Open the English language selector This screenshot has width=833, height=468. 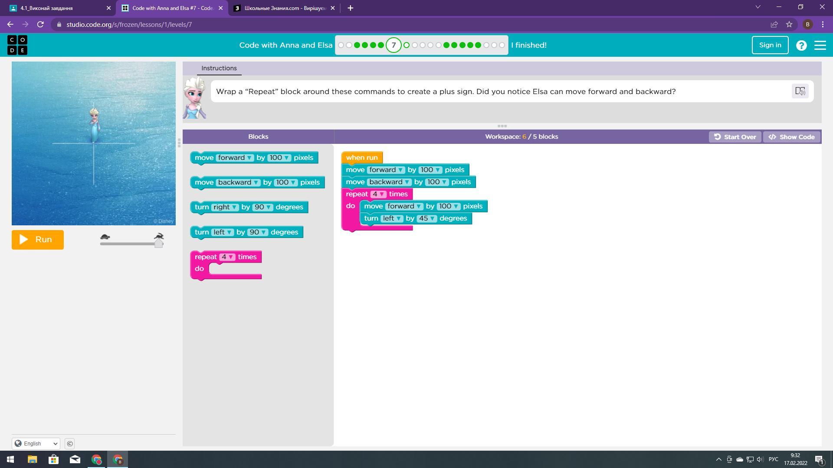coord(36,443)
